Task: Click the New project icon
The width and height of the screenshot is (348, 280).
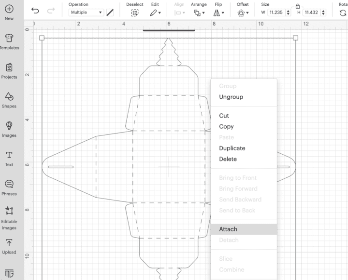Action: (9, 9)
